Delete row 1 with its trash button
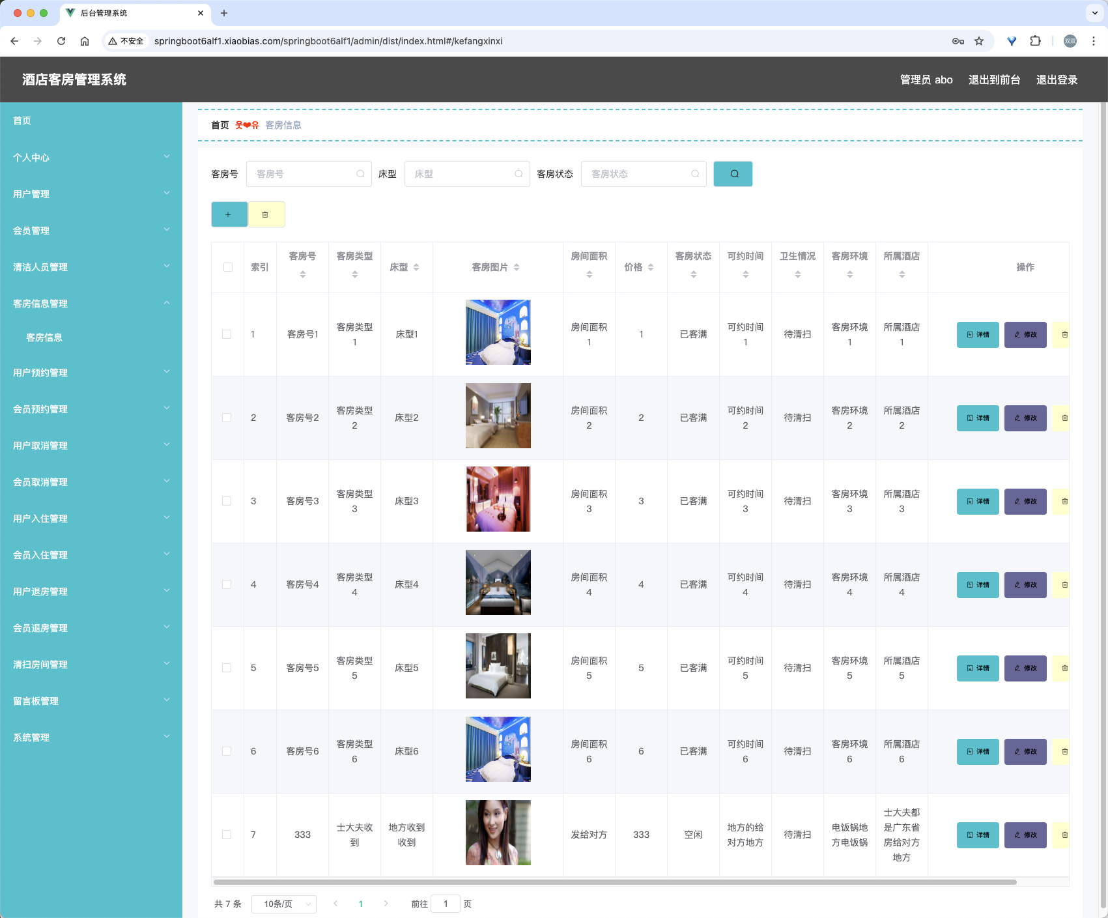The height and width of the screenshot is (918, 1108). pyautogui.click(x=1062, y=335)
